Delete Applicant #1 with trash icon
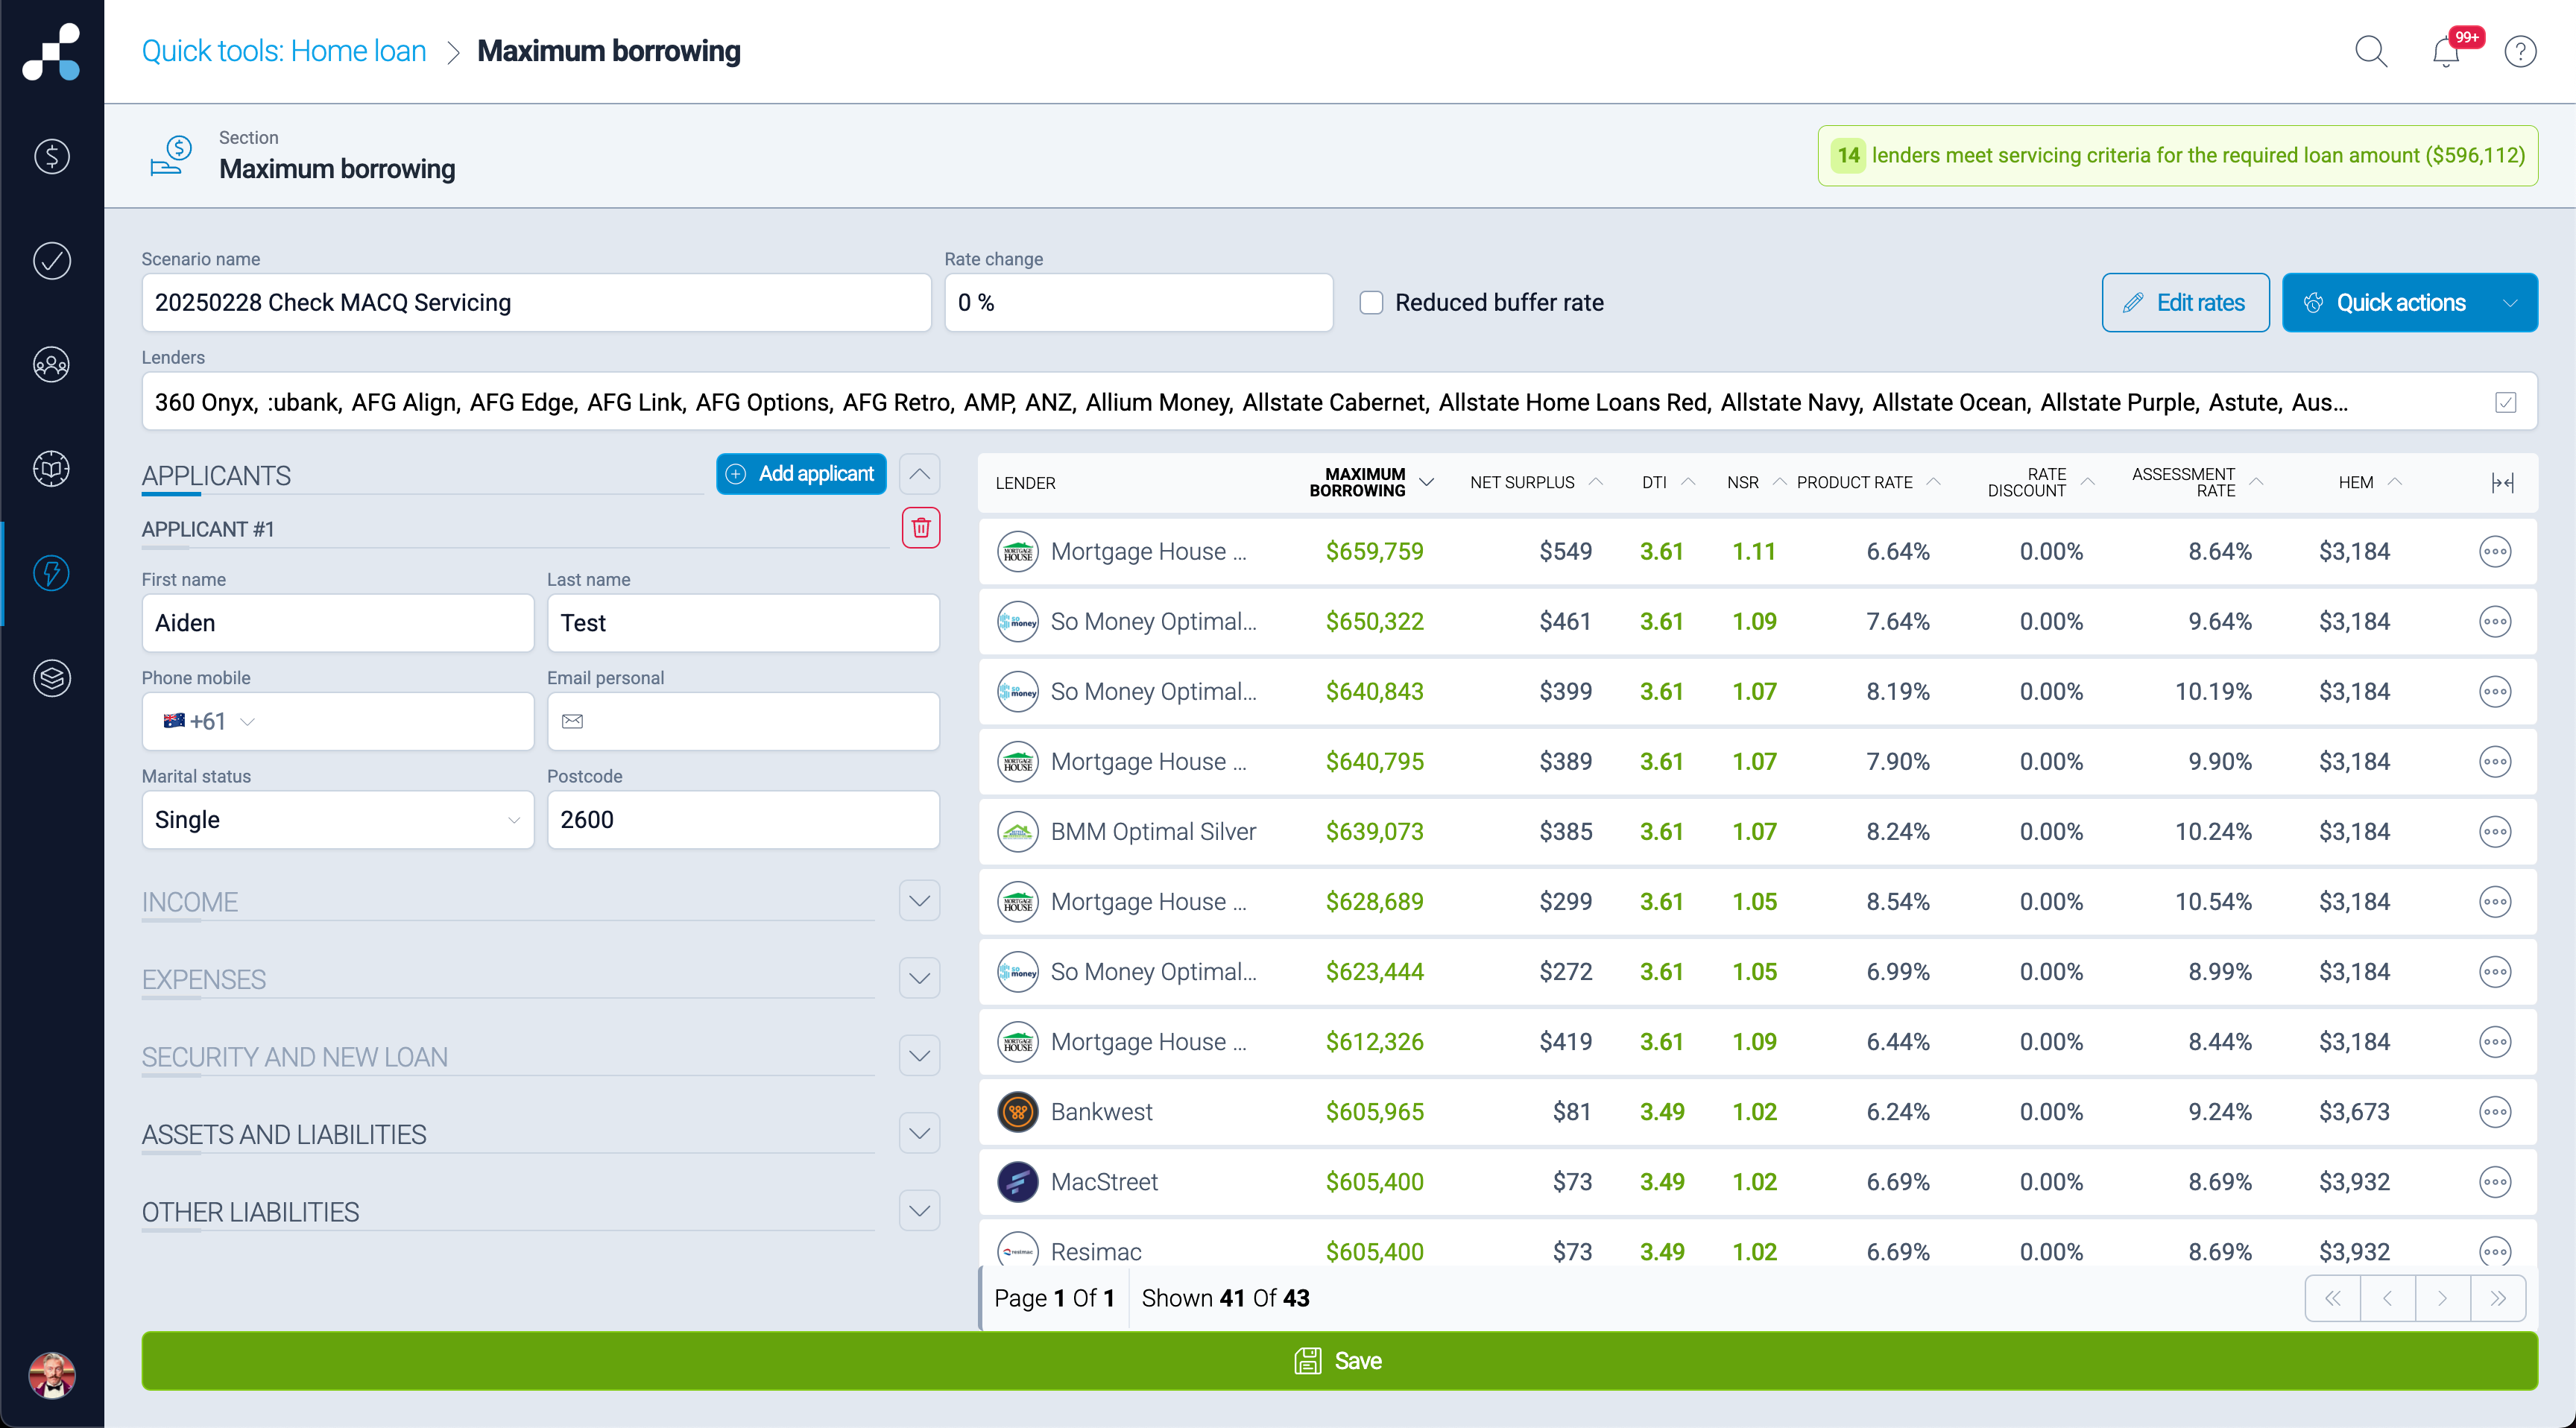The image size is (2576, 1428). [x=921, y=527]
